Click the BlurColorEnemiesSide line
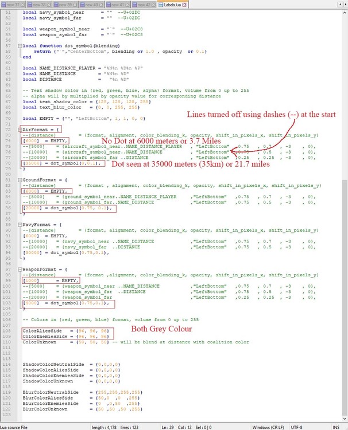The width and height of the screenshot is (348, 430). (82, 404)
